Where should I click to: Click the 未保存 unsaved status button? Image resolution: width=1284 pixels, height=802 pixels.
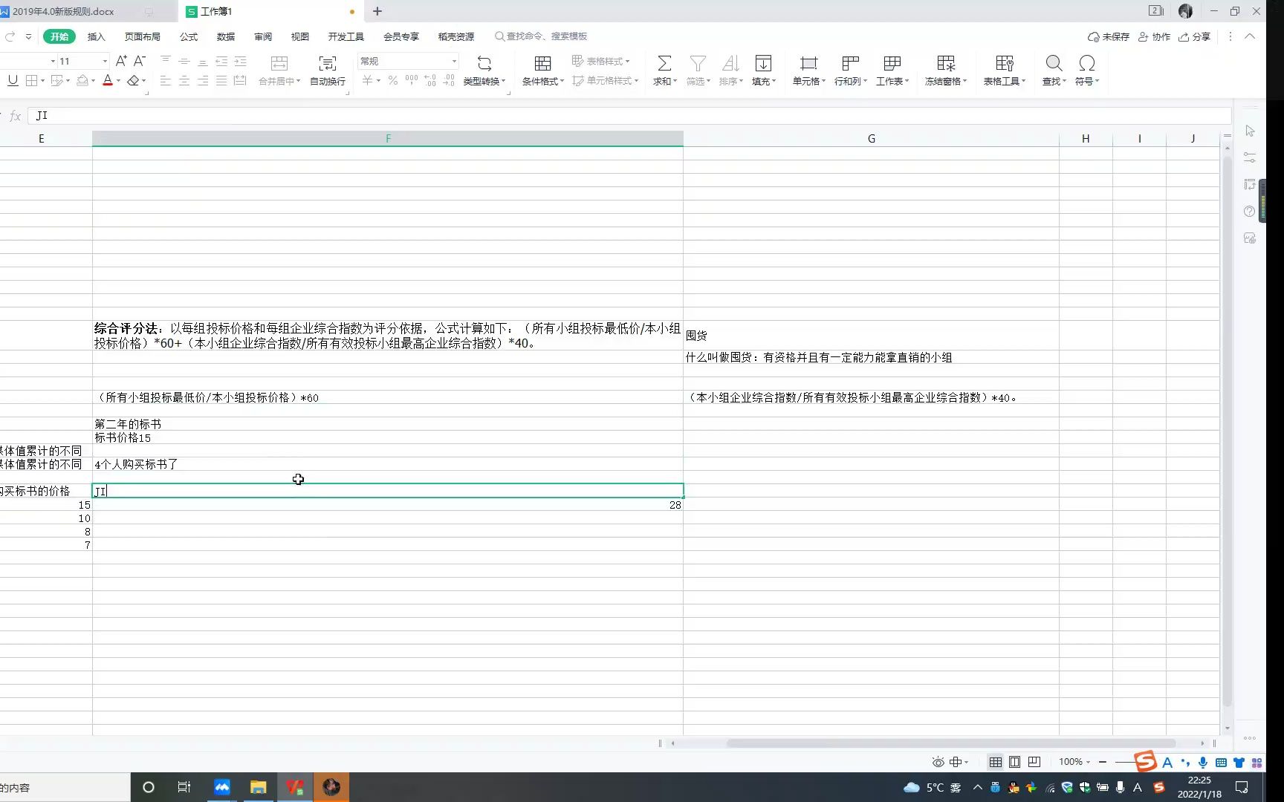coord(1109,36)
